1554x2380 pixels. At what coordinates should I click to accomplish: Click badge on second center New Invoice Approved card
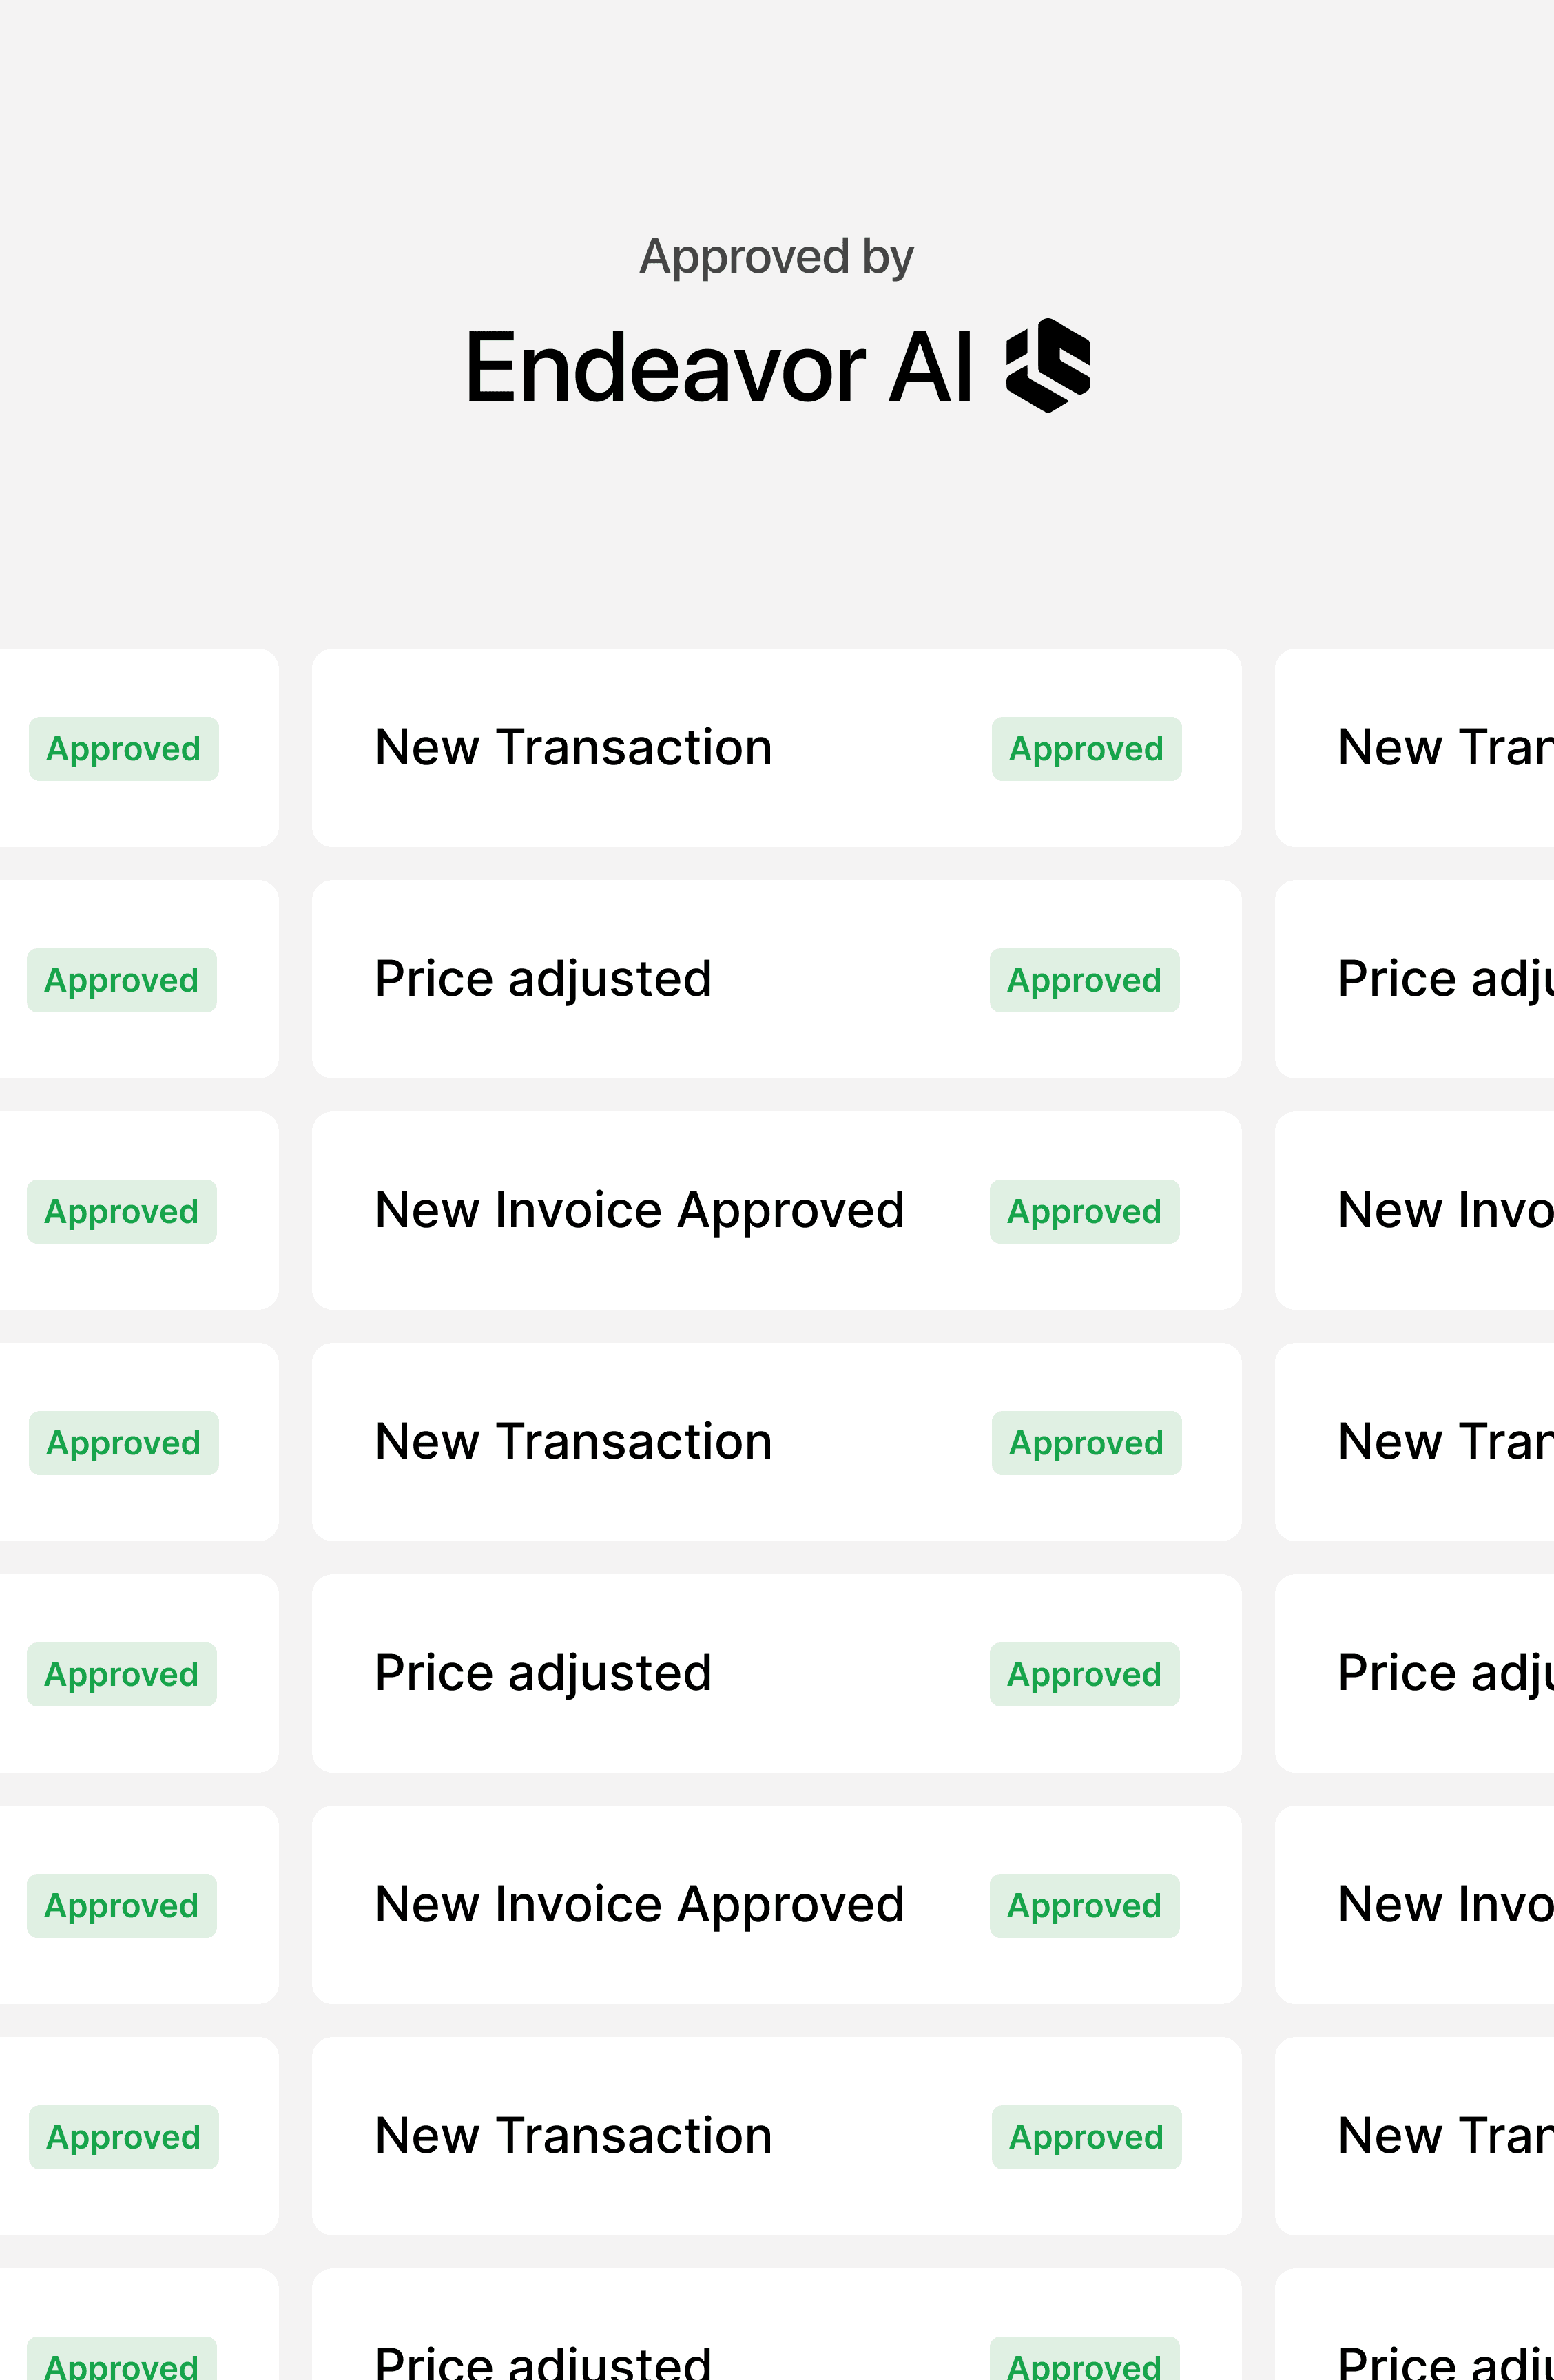[1084, 1906]
